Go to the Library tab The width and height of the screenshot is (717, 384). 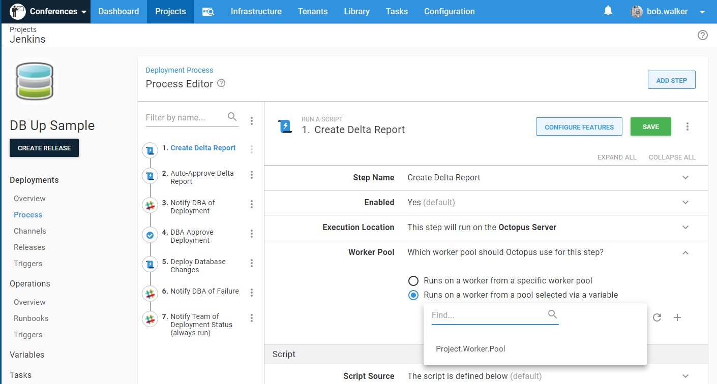coord(356,12)
